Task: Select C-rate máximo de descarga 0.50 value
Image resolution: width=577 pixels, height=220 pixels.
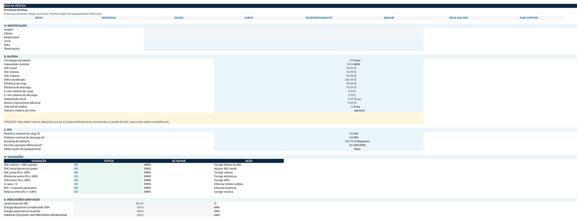Action: click(351, 95)
